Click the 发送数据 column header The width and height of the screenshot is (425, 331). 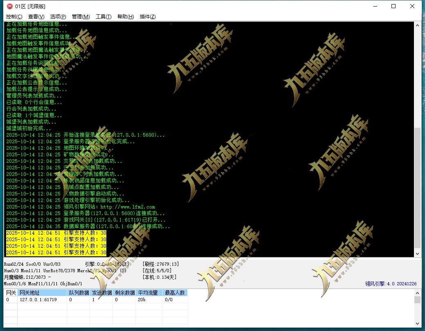(101, 293)
